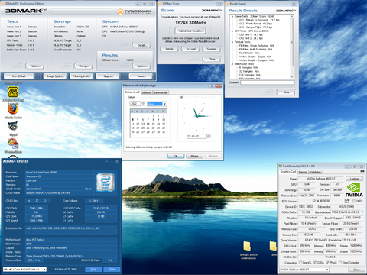The width and height of the screenshot is (367, 275).
Task: Select the Internet idő tab
Action: (x=161, y=92)
